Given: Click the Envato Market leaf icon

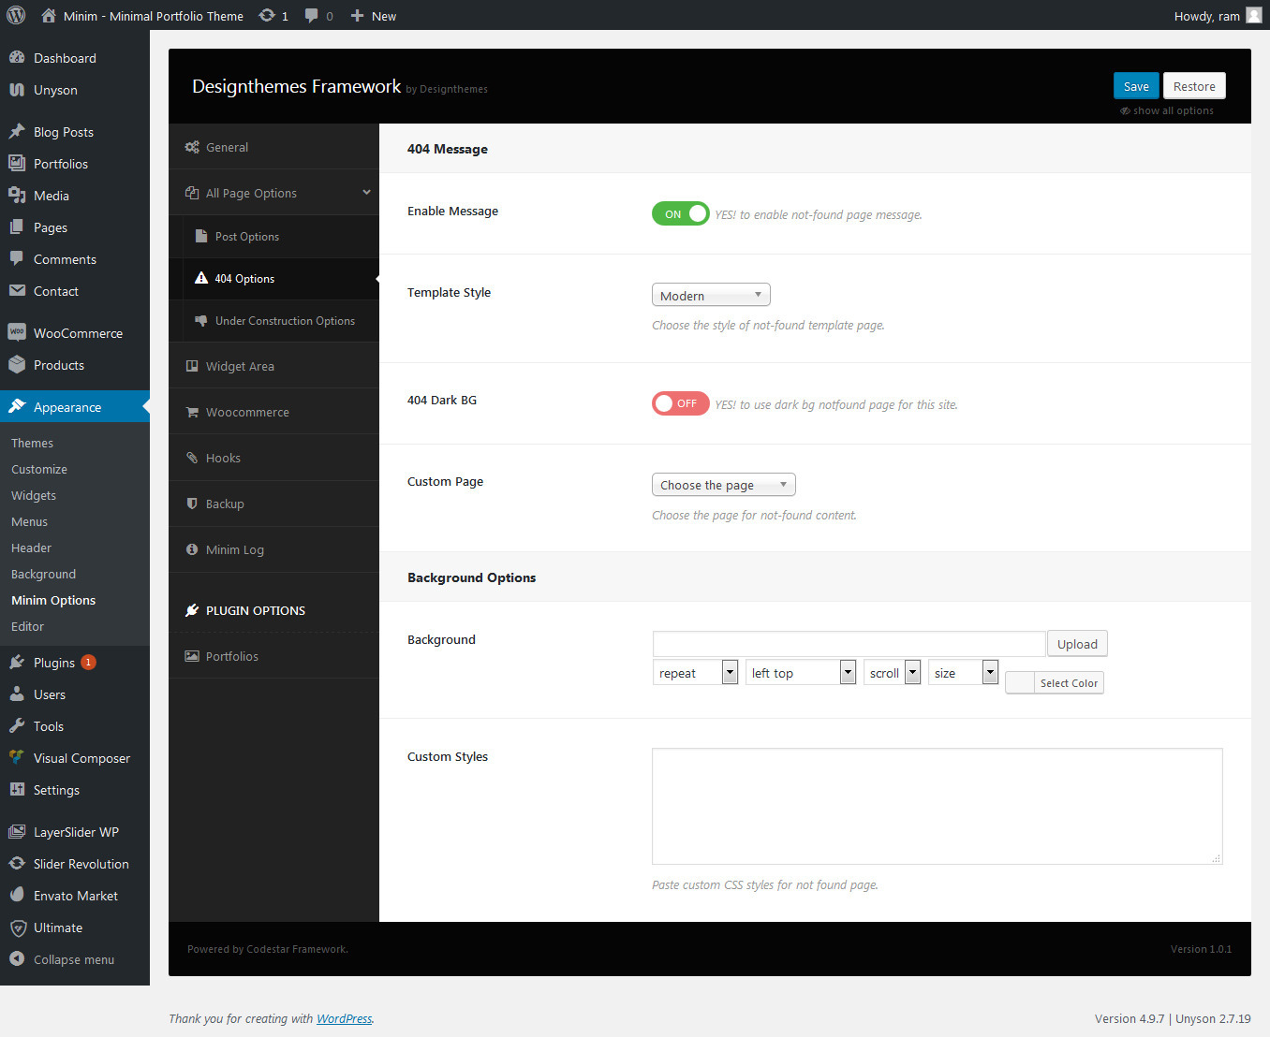Looking at the screenshot, I should click(x=17, y=895).
